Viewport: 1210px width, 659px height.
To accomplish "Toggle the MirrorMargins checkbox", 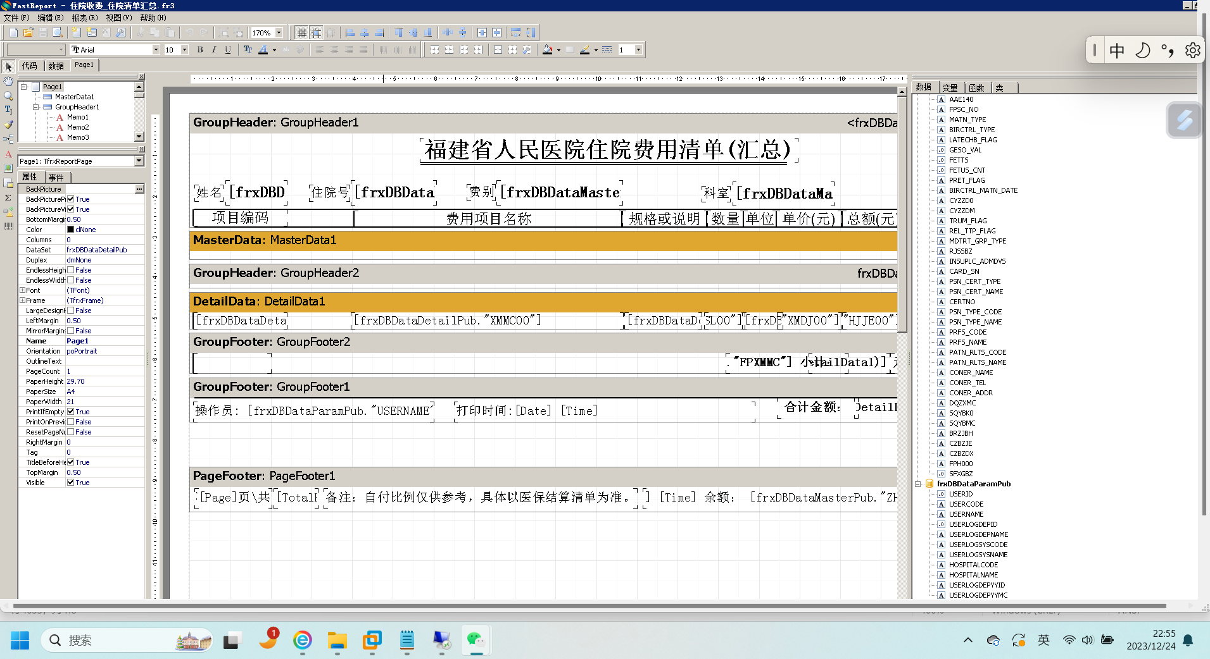I will [x=71, y=331].
